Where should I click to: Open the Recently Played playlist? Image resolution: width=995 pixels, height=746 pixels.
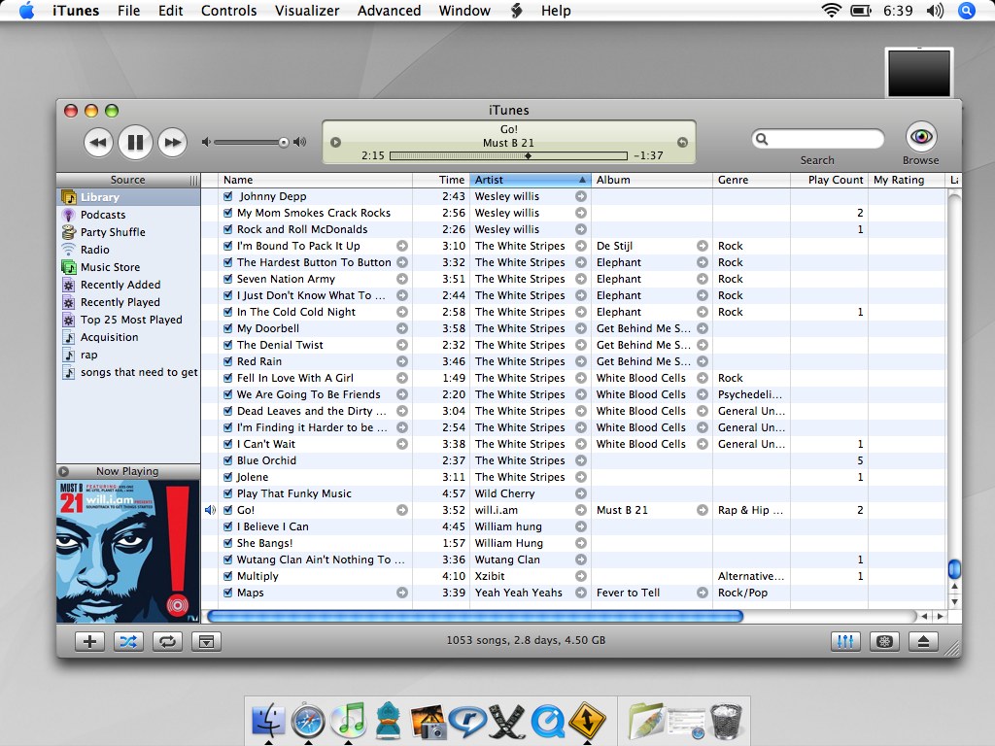click(x=129, y=302)
